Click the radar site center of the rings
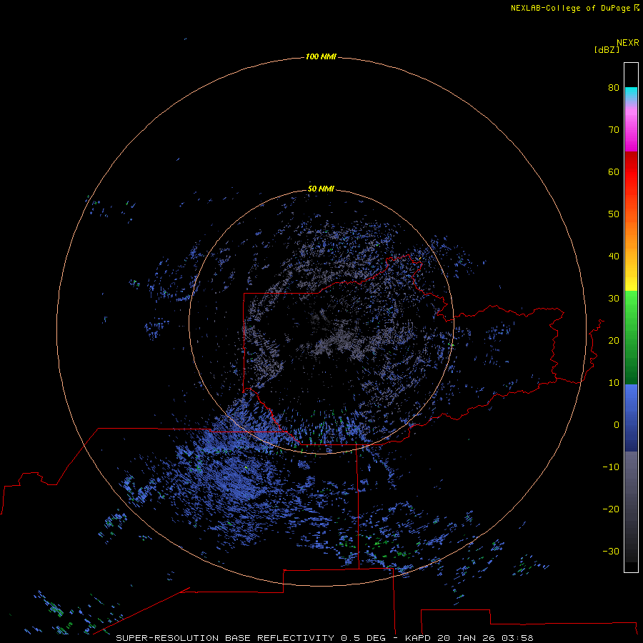This screenshot has width=643, height=643. 321,321
